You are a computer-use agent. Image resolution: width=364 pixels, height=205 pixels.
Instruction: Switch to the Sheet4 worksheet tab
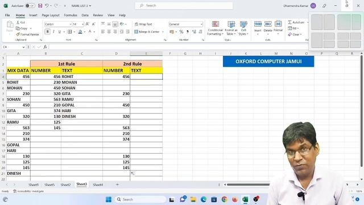coord(98,184)
